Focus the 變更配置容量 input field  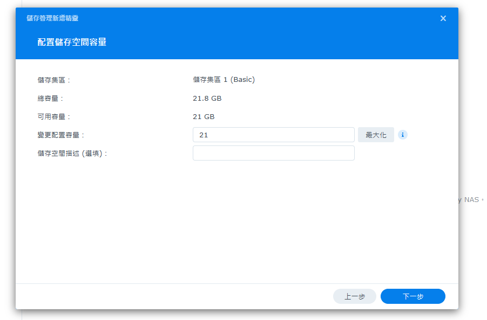click(x=273, y=135)
